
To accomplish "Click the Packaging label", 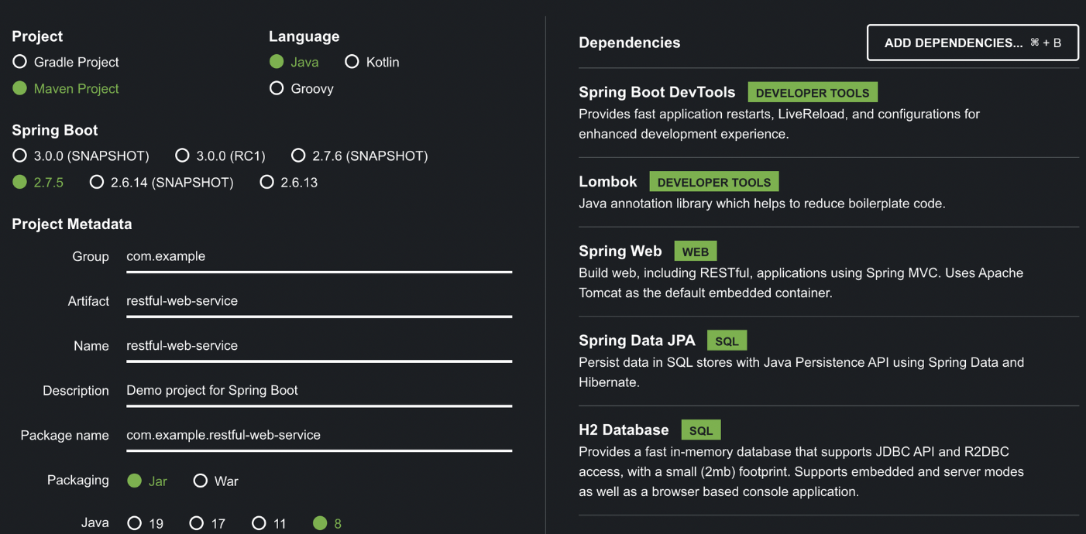I will [x=78, y=480].
